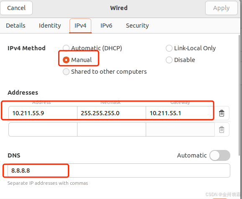Image resolution: width=242 pixels, height=199 pixels.
Task: Click the Apply button
Action: [221, 8]
